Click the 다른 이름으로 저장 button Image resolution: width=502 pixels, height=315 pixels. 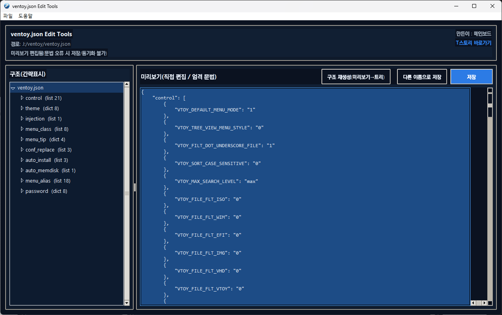click(x=422, y=77)
